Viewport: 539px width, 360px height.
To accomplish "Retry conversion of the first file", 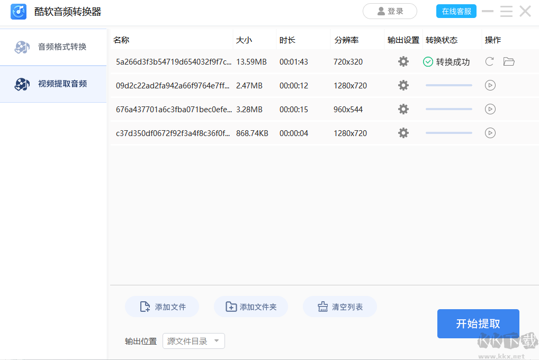I will (x=489, y=61).
